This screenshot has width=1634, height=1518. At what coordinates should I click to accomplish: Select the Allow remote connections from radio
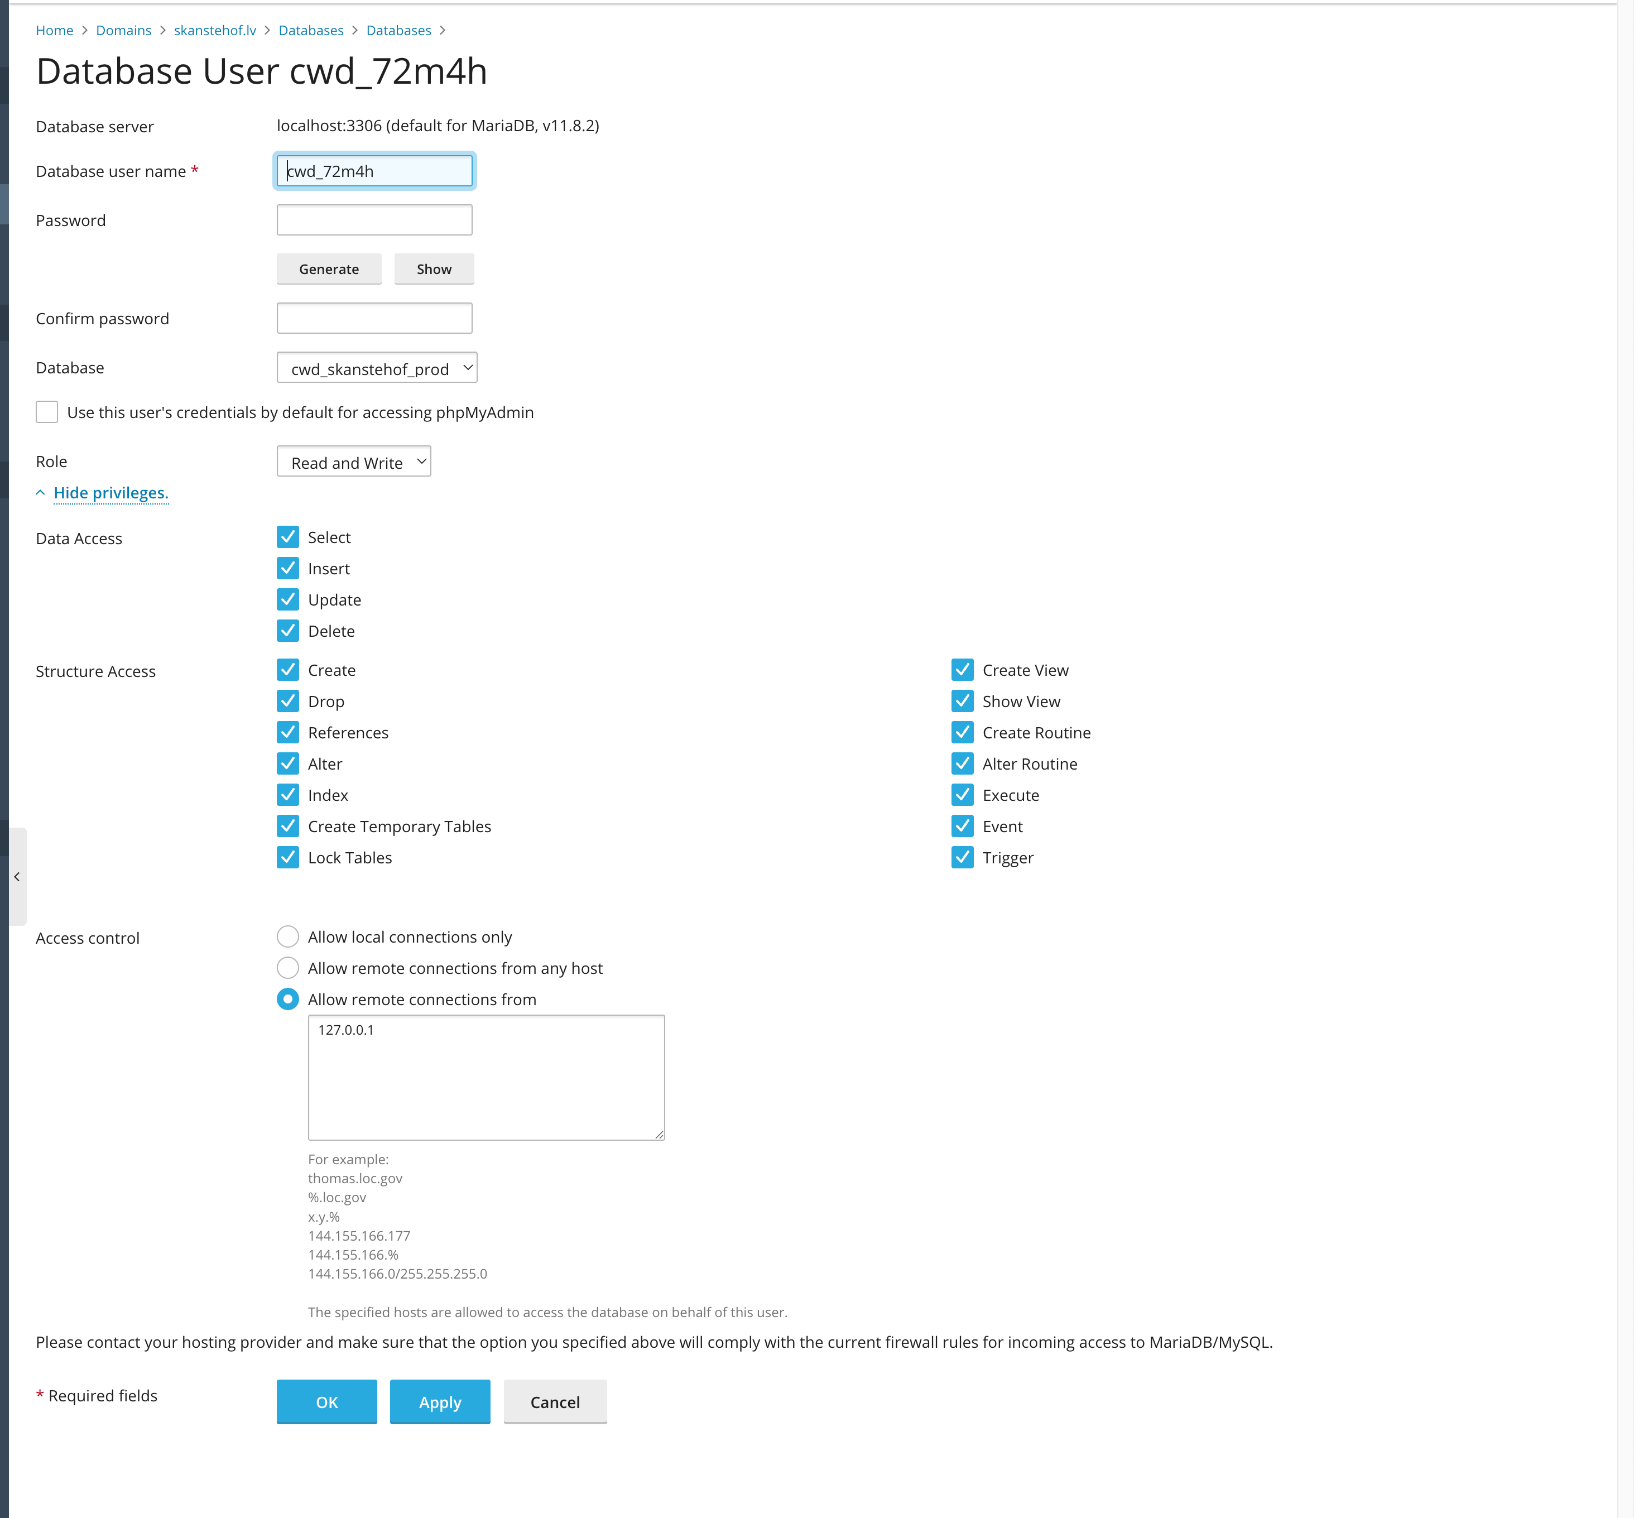289,1000
